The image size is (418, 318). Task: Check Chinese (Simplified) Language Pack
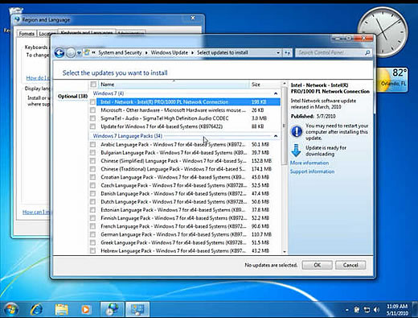[92, 161]
